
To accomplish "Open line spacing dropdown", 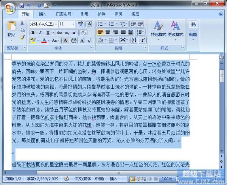I will point(140,32).
